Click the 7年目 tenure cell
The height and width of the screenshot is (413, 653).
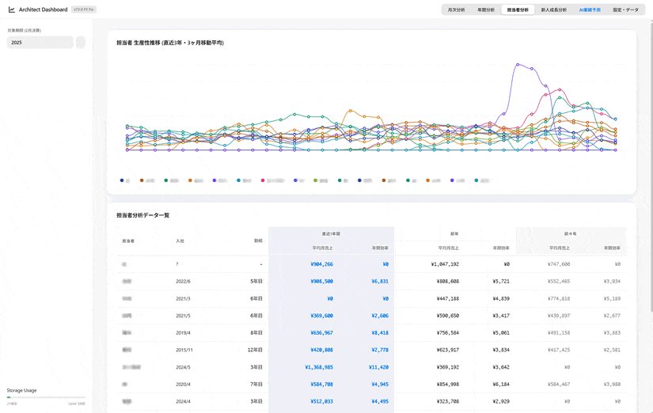pos(256,385)
